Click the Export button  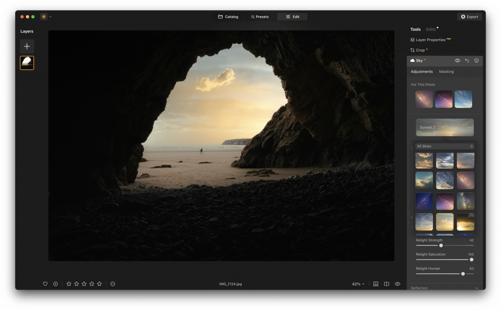click(x=469, y=17)
